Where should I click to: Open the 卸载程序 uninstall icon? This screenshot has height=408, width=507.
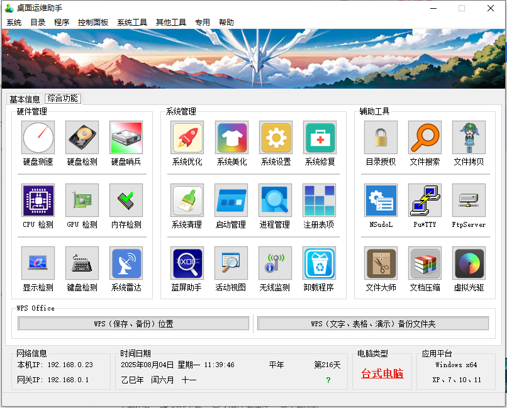[x=320, y=263]
